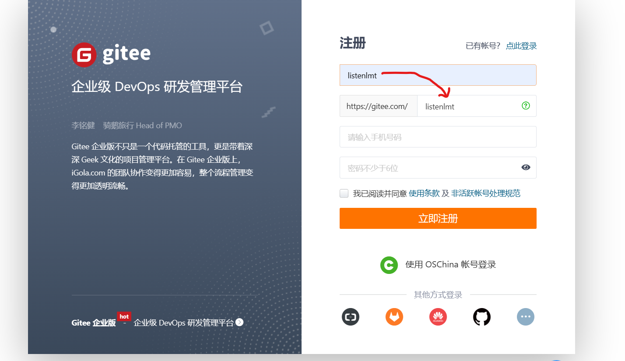Screen dimensions: 625x361
Task: Sign in with the GitLab fox icon
Action: [x=394, y=317]
